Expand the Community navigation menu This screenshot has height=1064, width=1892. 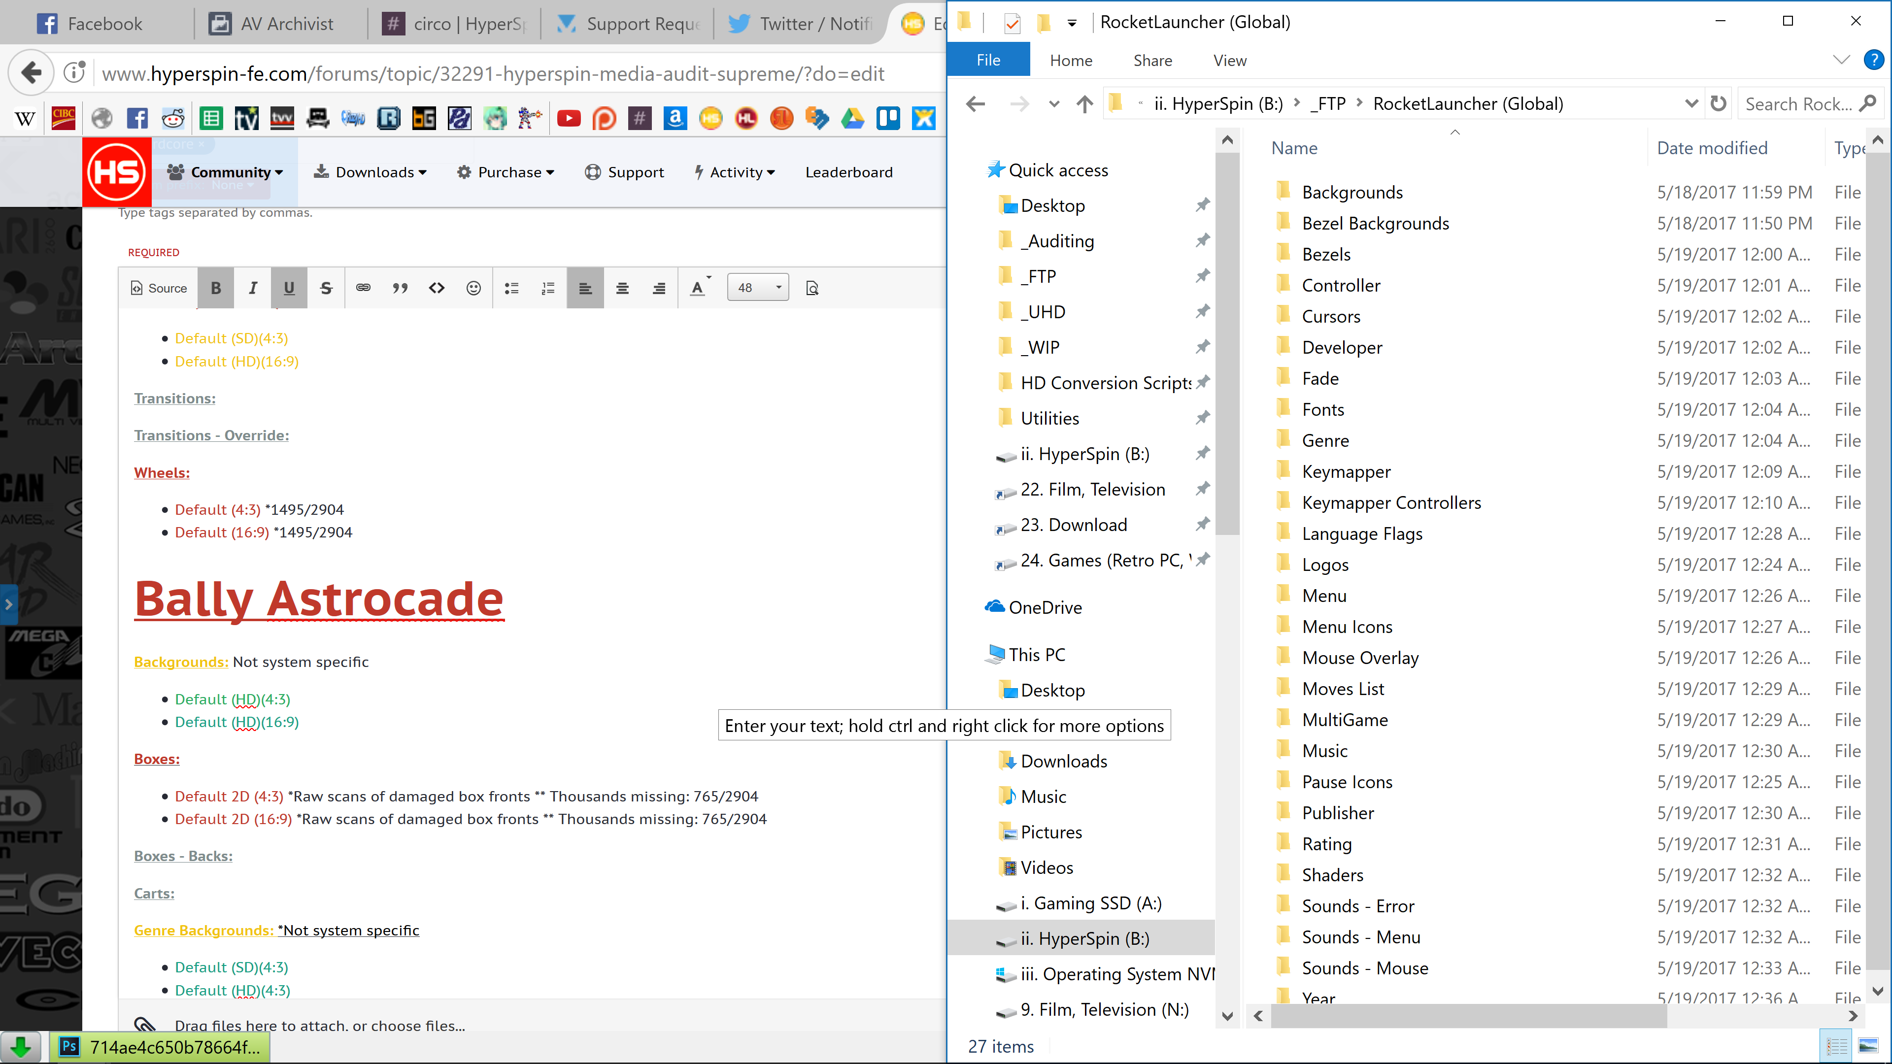pyautogui.click(x=225, y=172)
